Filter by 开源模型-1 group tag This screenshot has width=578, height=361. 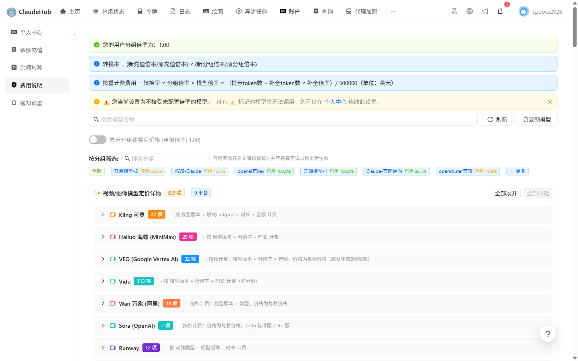328,171
